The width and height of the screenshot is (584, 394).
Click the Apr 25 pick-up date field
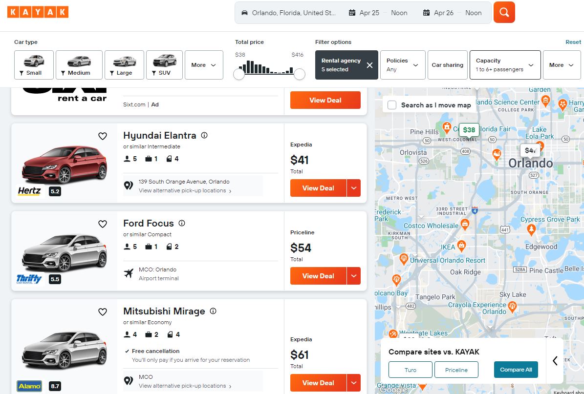(x=369, y=13)
